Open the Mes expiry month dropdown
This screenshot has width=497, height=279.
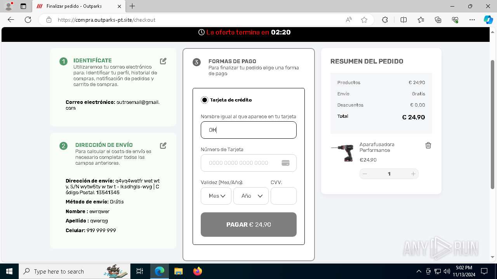point(216,196)
